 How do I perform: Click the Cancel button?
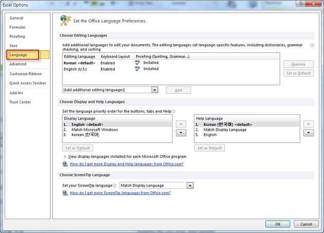click(x=306, y=224)
